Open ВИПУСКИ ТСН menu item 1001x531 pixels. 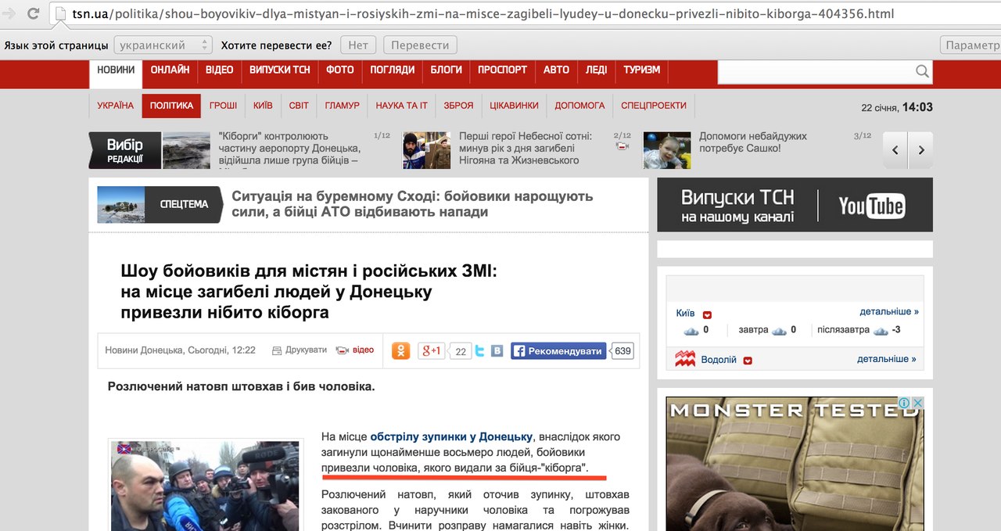click(280, 70)
